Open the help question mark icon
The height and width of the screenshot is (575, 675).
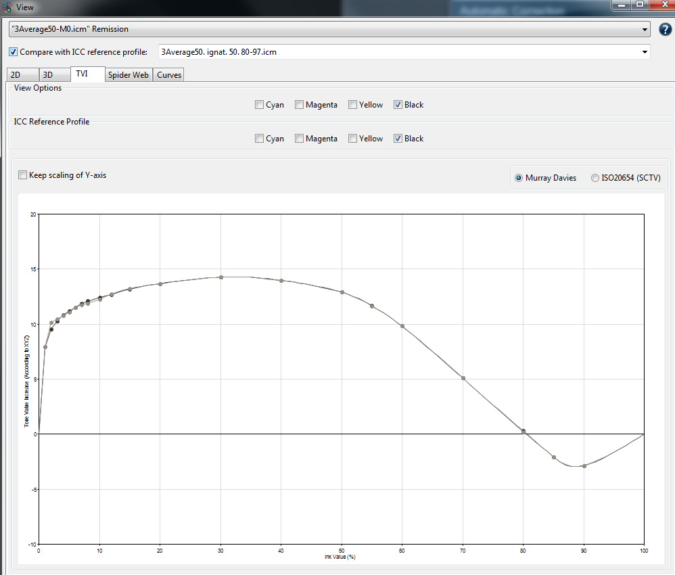665,29
